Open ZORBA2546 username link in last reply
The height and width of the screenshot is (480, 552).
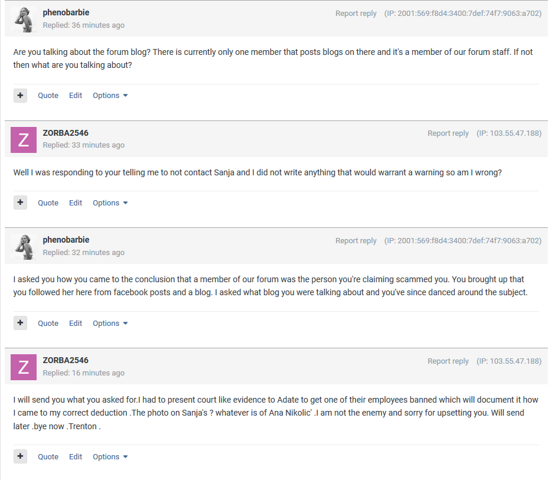[66, 360]
